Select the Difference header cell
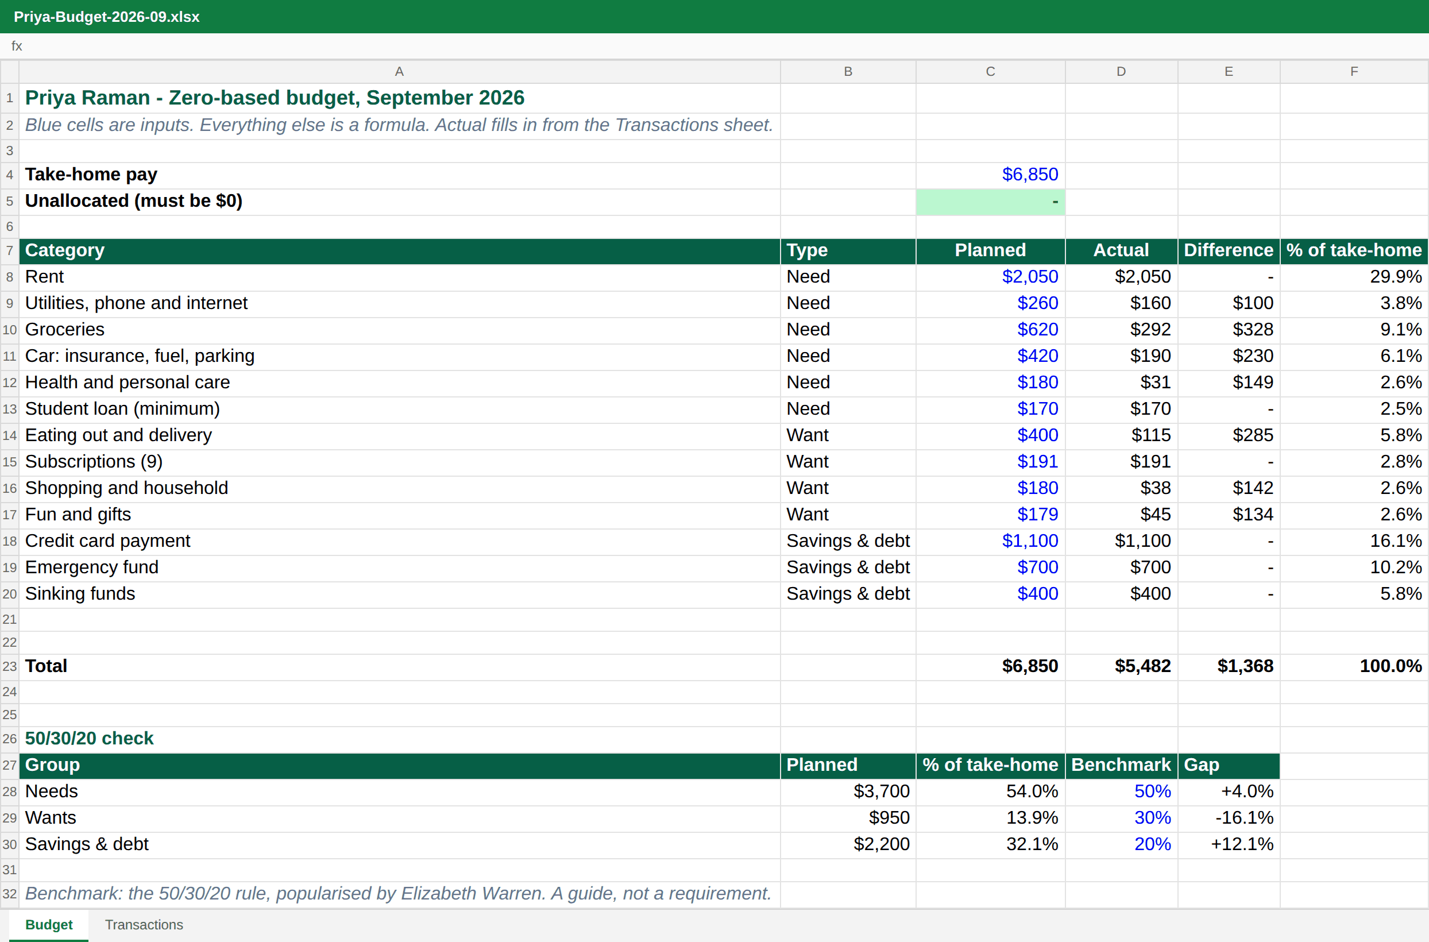The width and height of the screenshot is (1429, 942). (x=1229, y=250)
